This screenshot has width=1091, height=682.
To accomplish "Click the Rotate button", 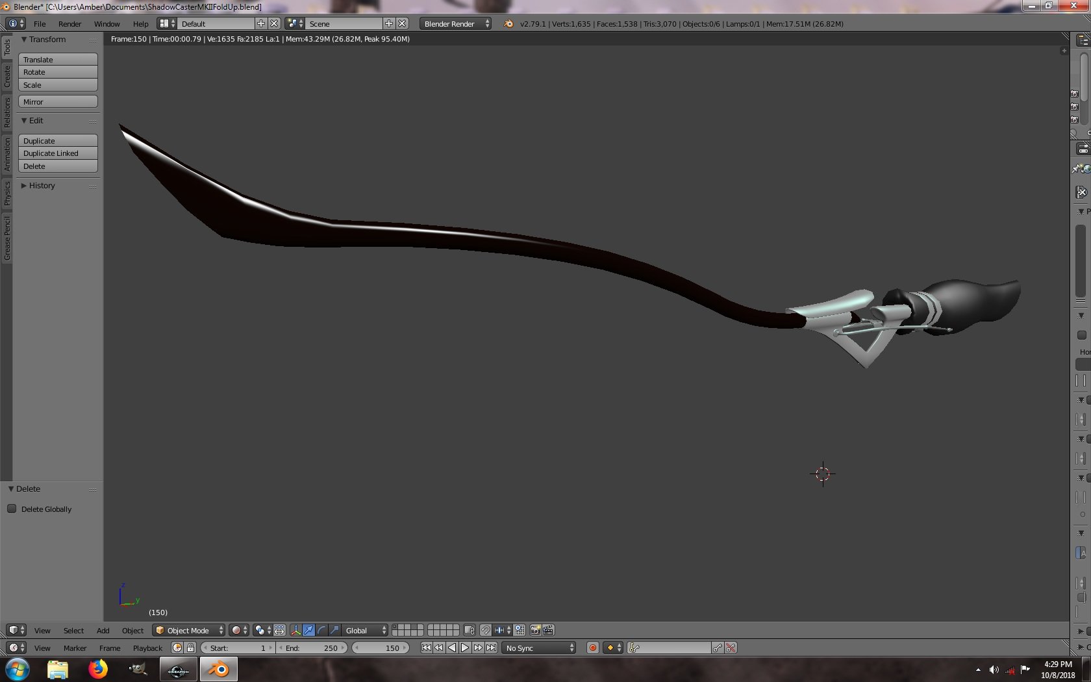I will click(58, 72).
